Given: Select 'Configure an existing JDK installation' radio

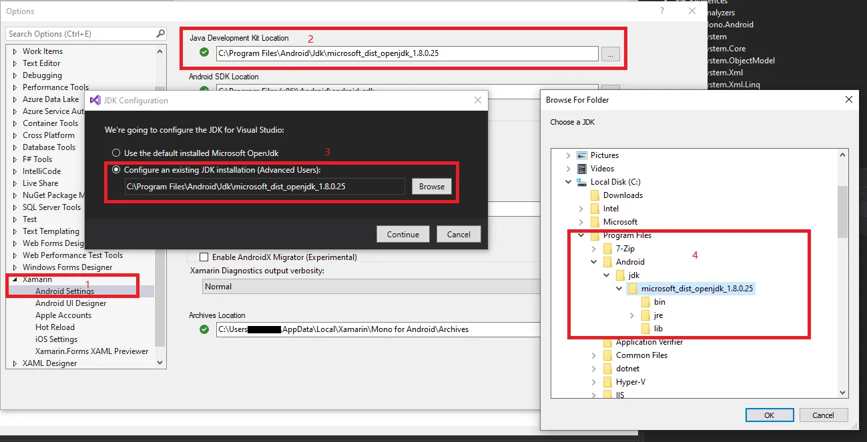Looking at the screenshot, I should pos(116,170).
